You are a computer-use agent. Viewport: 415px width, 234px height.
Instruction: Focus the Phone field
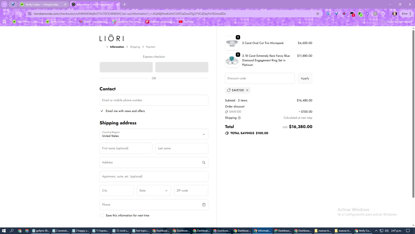coord(154,205)
